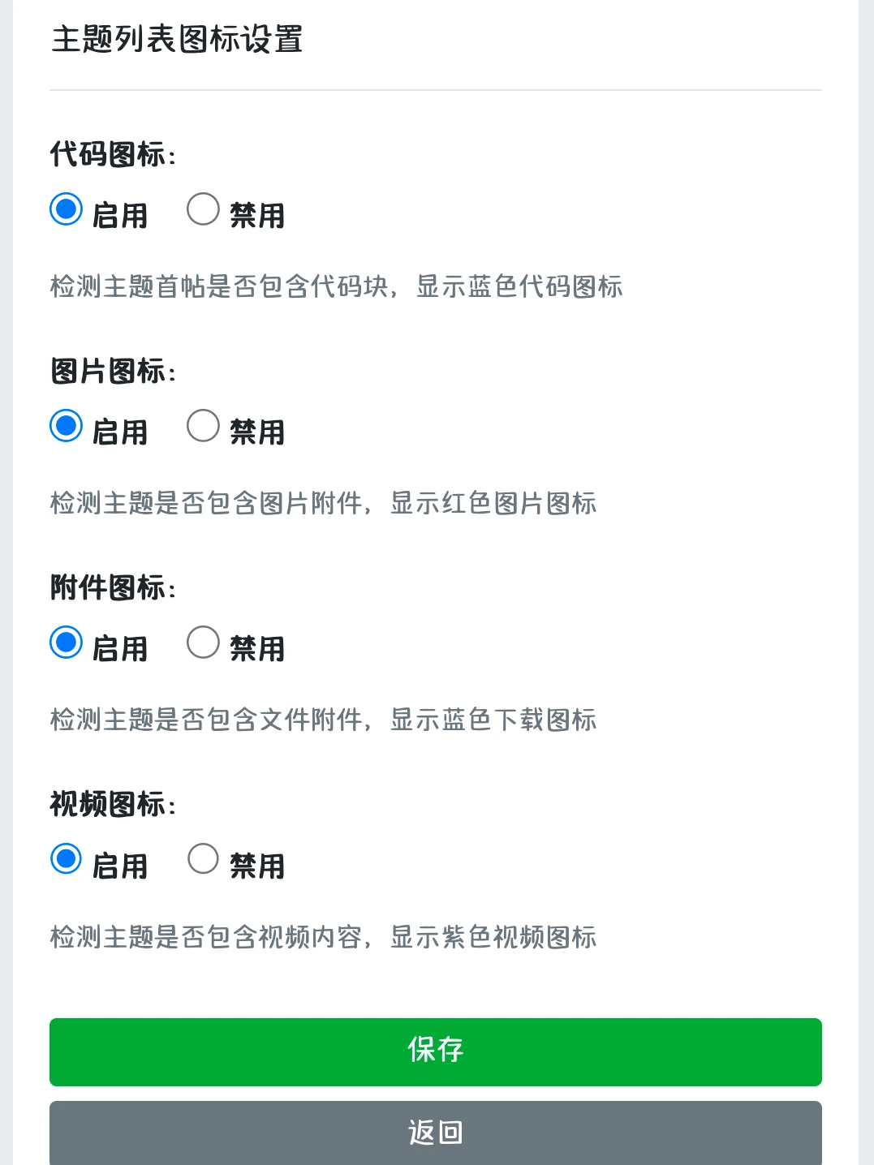This screenshot has width=874, height=1165.
Task: Select 禁用 radio for 图片图标
Action: (203, 426)
